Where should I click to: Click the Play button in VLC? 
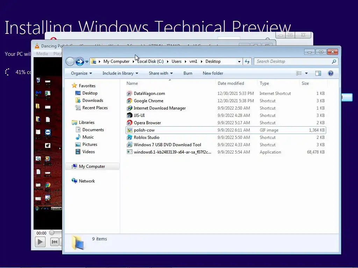pyautogui.click(x=40, y=242)
